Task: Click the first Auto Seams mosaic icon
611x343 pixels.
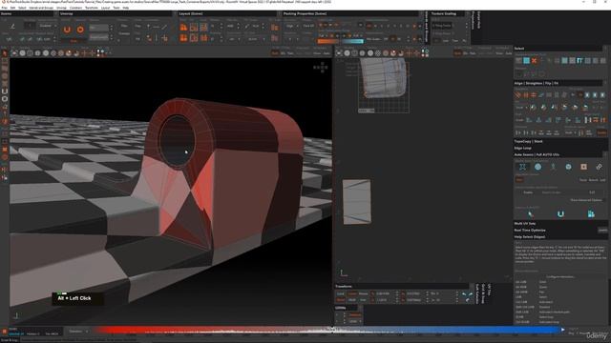Action: pyautogui.click(x=522, y=167)
